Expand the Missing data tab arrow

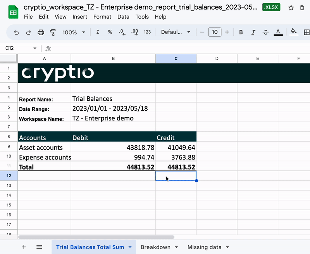coord(227,247)
